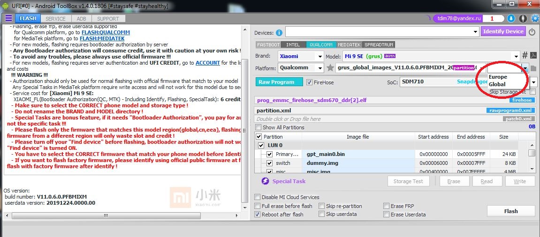This screenshot has height=237, width=540.
Task: Enable Skip userdata checkbox
Action: (321, 214)
